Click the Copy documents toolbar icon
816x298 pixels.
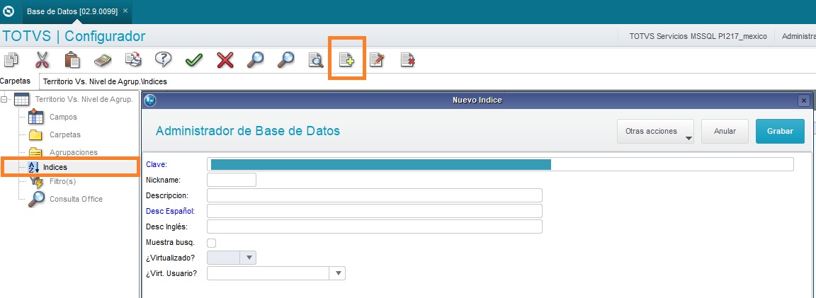(11, 60)
